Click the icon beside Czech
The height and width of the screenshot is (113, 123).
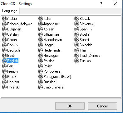click(x=4, y=40)
